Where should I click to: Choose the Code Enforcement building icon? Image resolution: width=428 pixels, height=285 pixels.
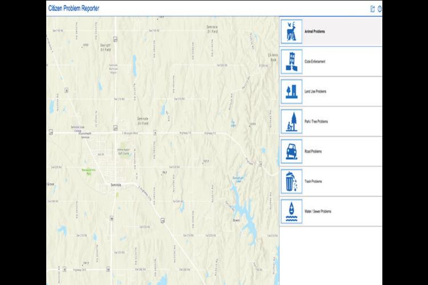292,62
